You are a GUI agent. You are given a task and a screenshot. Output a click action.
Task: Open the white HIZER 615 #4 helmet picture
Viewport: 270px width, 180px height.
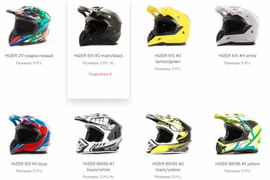238,26
